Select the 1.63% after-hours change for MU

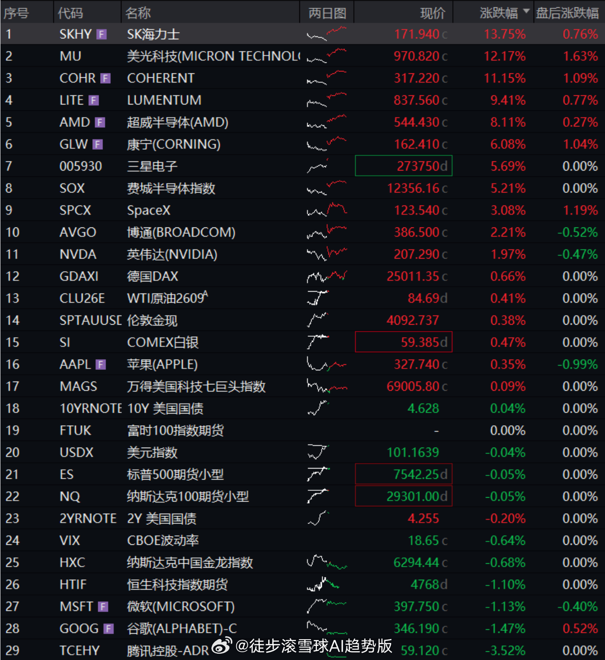tap(580, 56)
